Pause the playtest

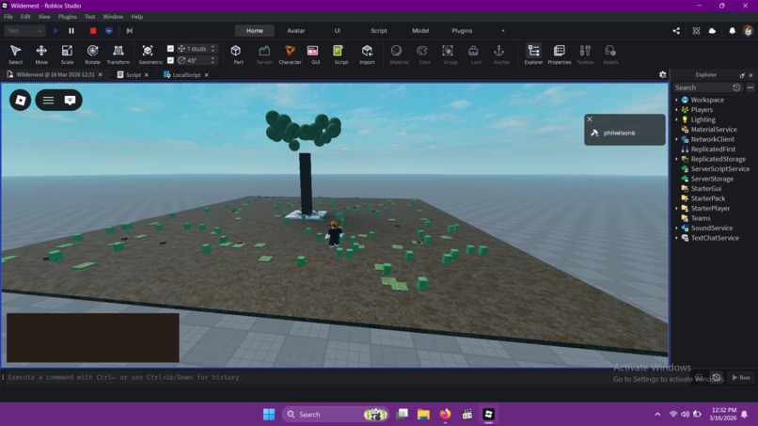click(71, 30)
